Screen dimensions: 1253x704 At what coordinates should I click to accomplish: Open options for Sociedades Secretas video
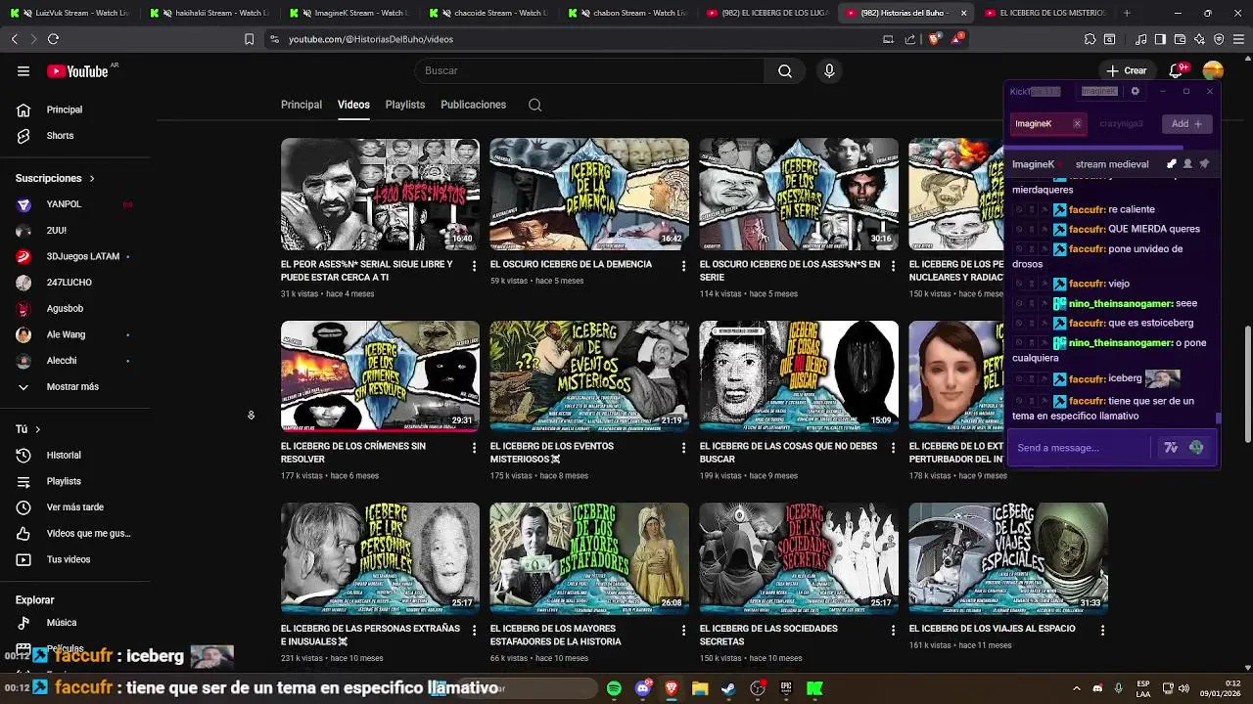893,631
